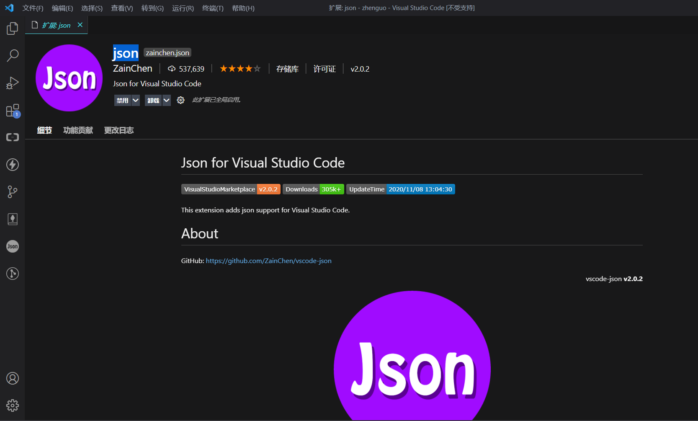
Task: Click the 此扩展已全局启用 status text
Action: pos(216,100)
